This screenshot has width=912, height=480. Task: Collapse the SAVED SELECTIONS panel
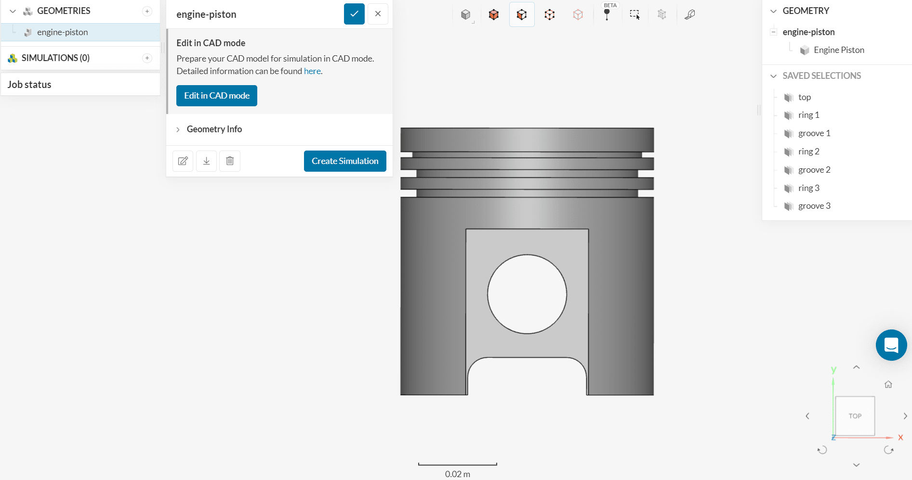point(774,76)
